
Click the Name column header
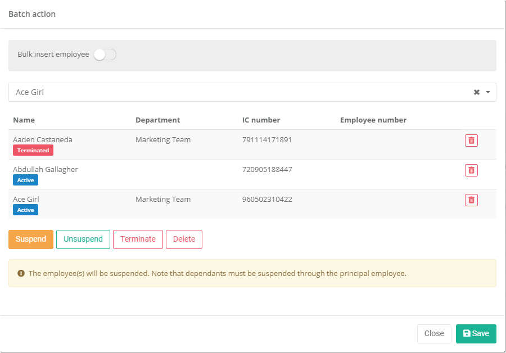(x=24, y=120)
